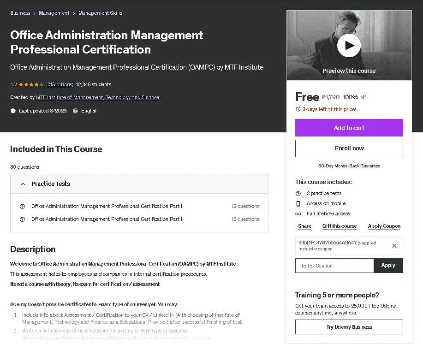
Task: Click the 100% off discount text
Action: coord(354,97)
